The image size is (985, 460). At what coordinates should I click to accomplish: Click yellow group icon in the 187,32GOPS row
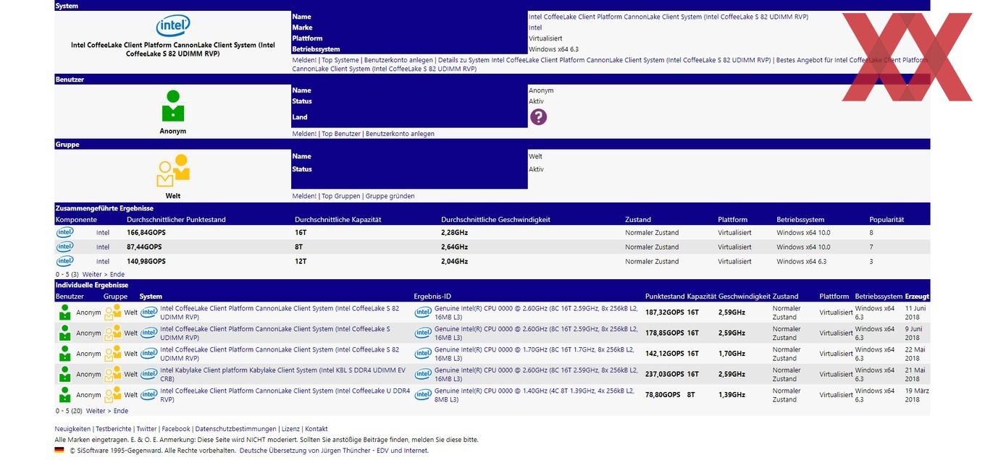pyautogui.click(x=112, y=312)
